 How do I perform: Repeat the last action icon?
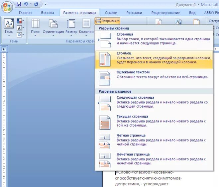tap(36, 4)
